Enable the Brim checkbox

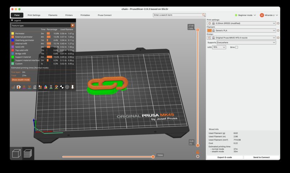coord(237,47)
